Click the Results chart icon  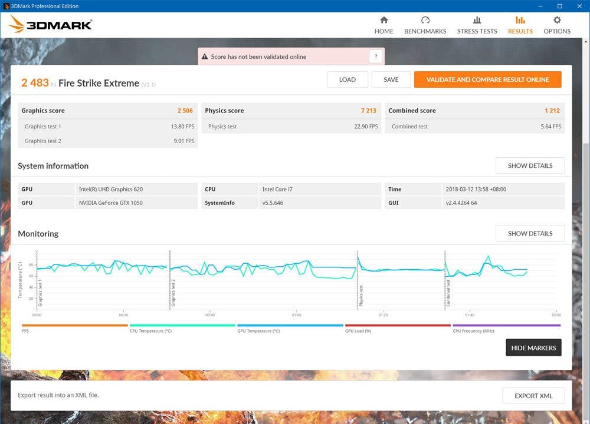520,20
